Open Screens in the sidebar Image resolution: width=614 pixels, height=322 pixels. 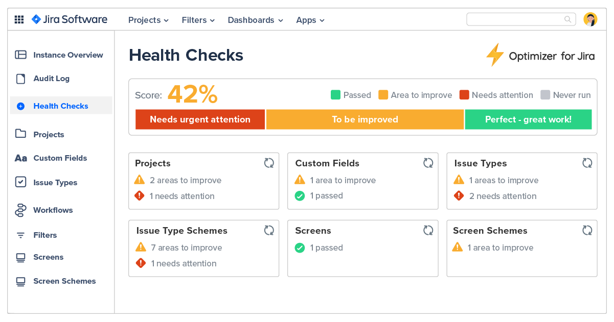[x=49, y=257]
